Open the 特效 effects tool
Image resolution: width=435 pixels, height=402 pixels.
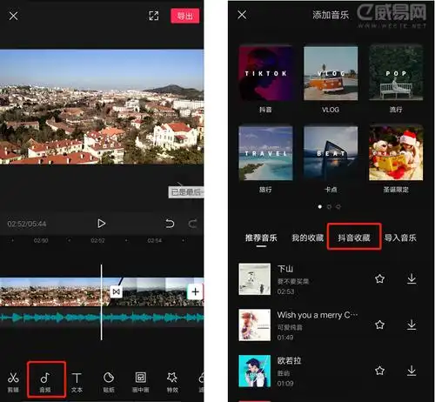[x=172, y=382]
